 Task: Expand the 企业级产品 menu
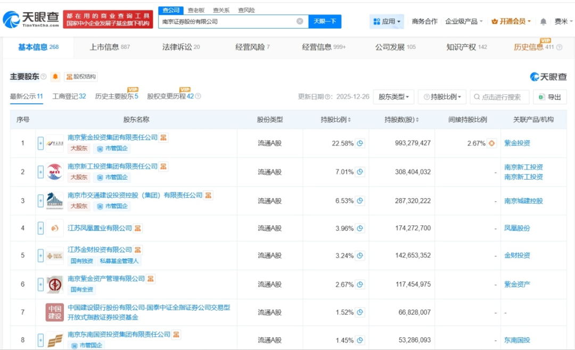(464, 22)
